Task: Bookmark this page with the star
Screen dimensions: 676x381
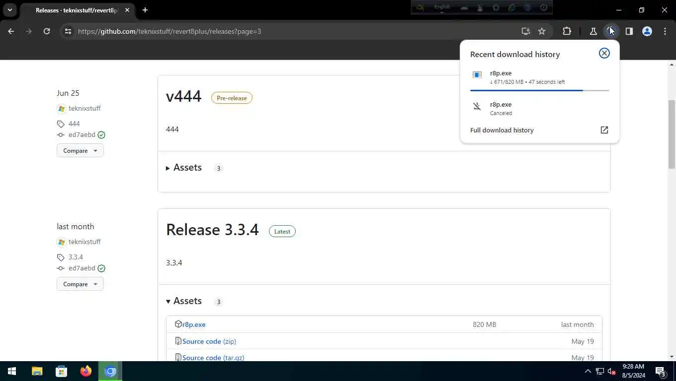Action: (542, 31)
